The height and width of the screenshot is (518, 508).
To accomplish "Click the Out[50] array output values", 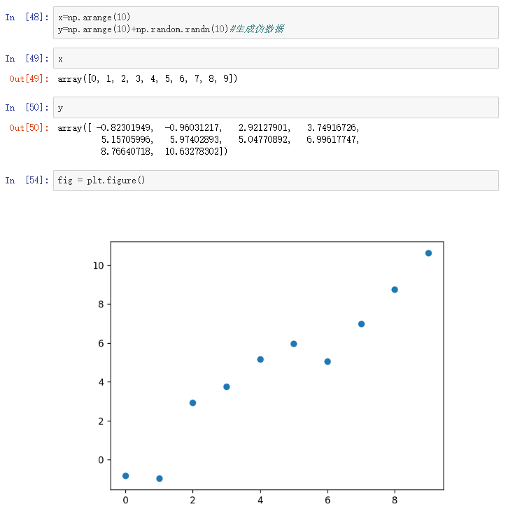I will pyautogui.click(x=209, y=139).
